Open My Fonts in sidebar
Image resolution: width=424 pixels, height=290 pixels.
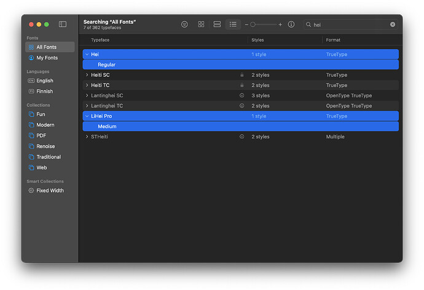50,58
